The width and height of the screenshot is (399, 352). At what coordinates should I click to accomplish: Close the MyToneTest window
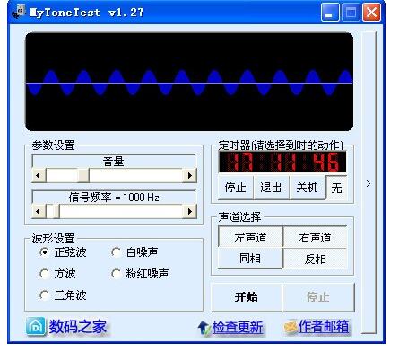pos(371,13)
